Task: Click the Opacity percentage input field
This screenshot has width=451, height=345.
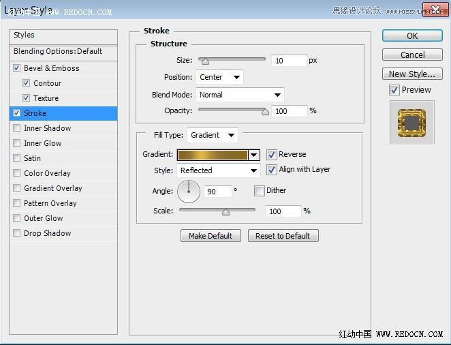Action: click(x=289, y=111)
